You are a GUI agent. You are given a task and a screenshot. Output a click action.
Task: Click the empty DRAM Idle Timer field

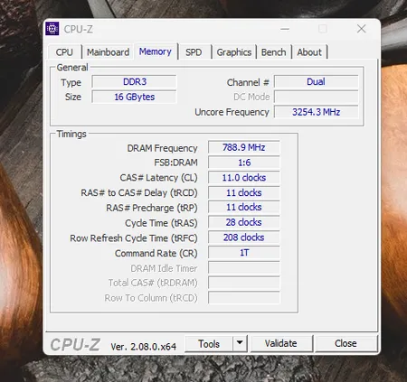tap(244, 268)
